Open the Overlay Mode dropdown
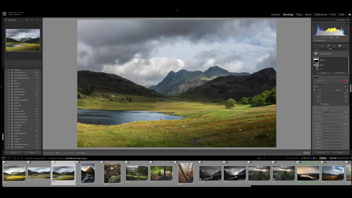The image size is (352, 198). click(x=81, y=153)
